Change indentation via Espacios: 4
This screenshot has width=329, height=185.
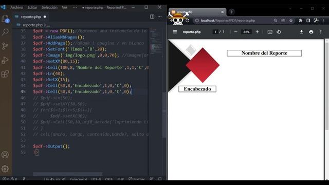coord(79,179)
